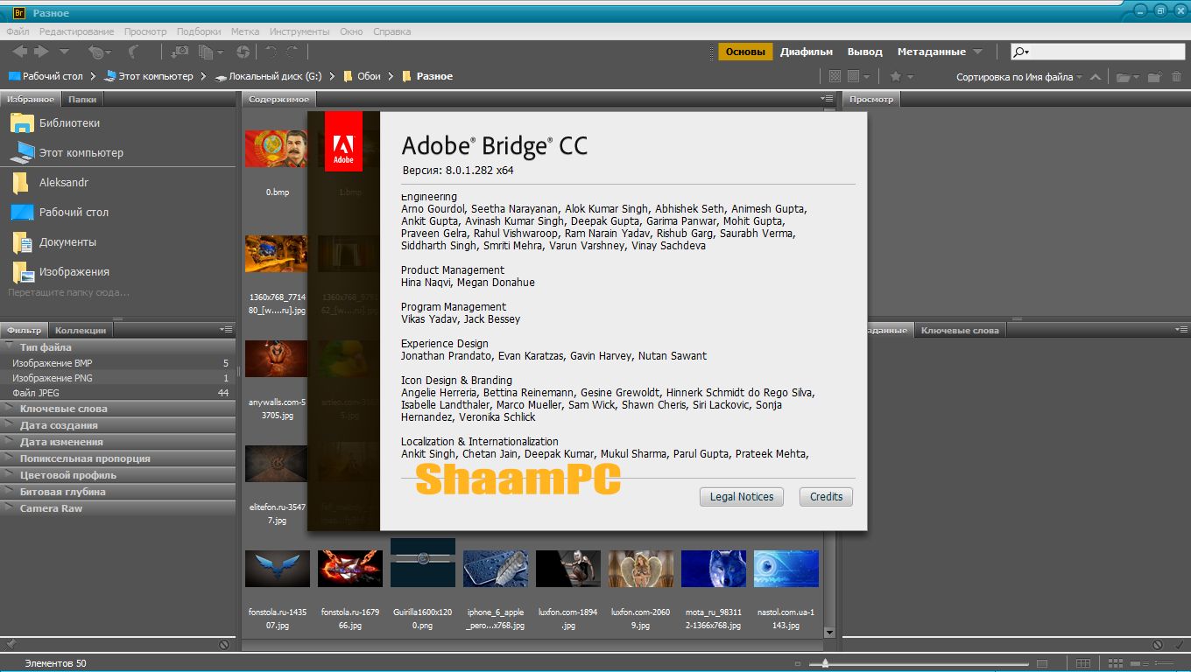Click the Adobe logo in About dialog
Image resolution: width=1191 pixels, height=672 pixels.
coord(343,141)
